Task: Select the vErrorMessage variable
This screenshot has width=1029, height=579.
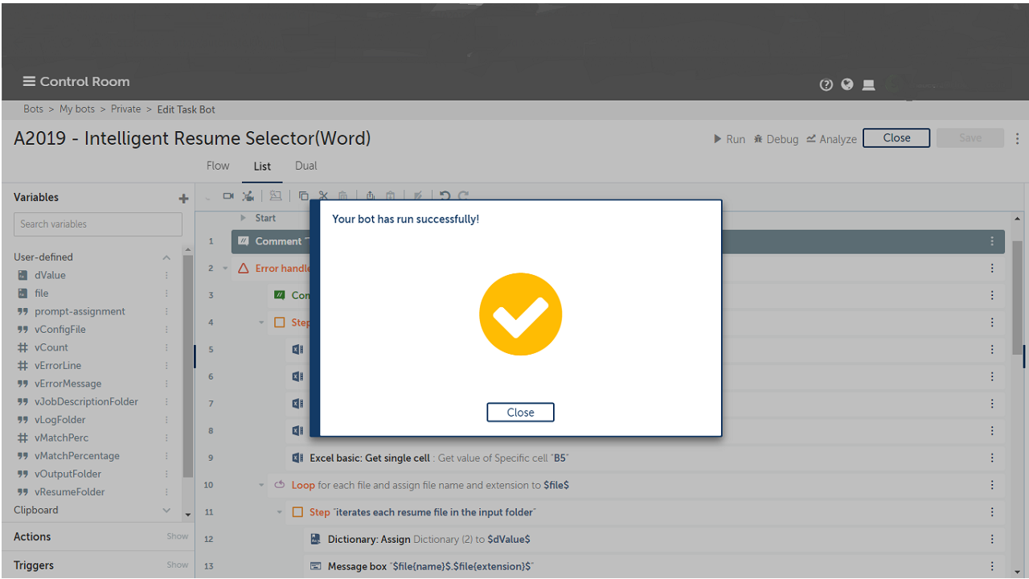Action: click(68, 384)
